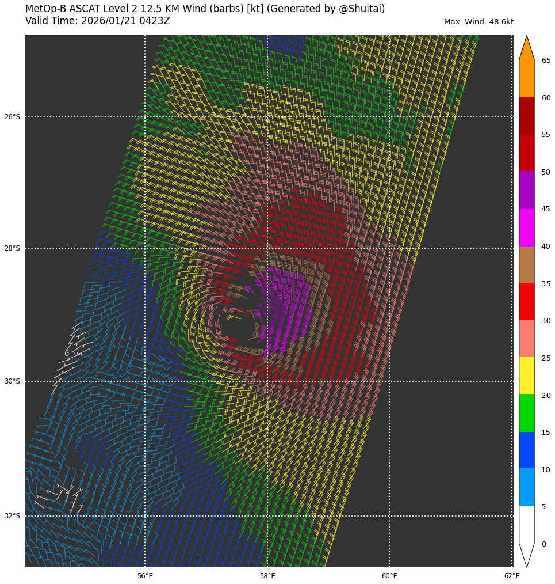The height and width of the screenshot is (584, 555).
Task: Click the 58°E longitude axis label
Action: coord(267,576)
